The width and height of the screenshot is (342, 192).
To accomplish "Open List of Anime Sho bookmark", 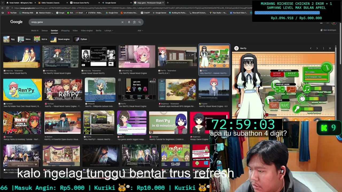I will (x=129, y=13).
